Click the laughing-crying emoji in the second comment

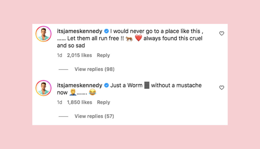click(92, 93)
